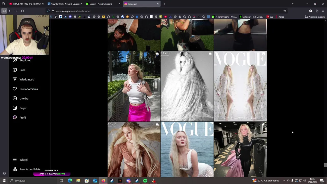Click the Również od Meta icon
Viewport: 327px width, 184px height.
click(x=15, y=169)
